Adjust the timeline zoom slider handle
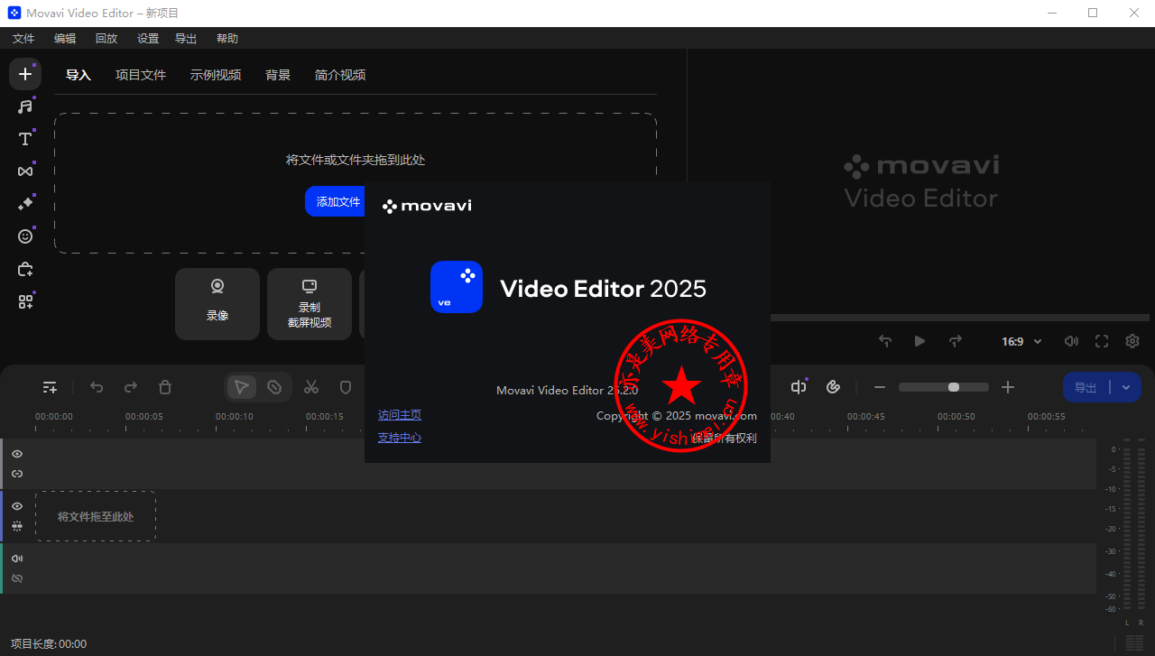Image resolution: width=1155 pixels, height=656 pixels. (954, 387)
